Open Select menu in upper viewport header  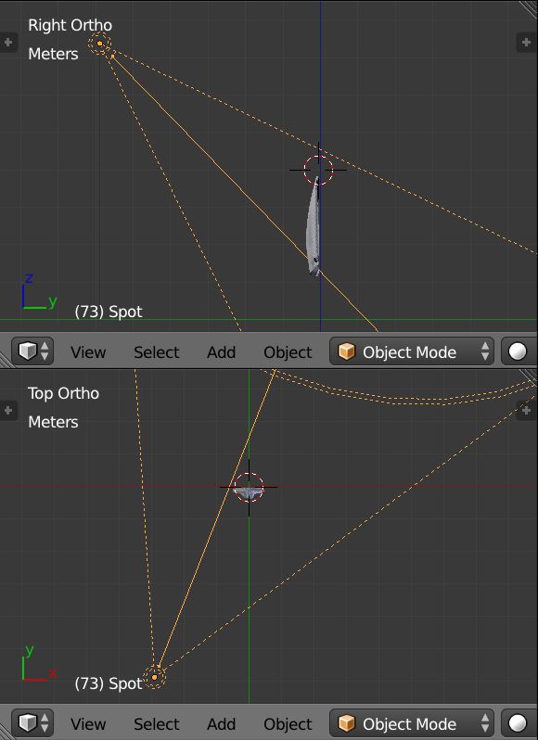(x=156, y=352)
